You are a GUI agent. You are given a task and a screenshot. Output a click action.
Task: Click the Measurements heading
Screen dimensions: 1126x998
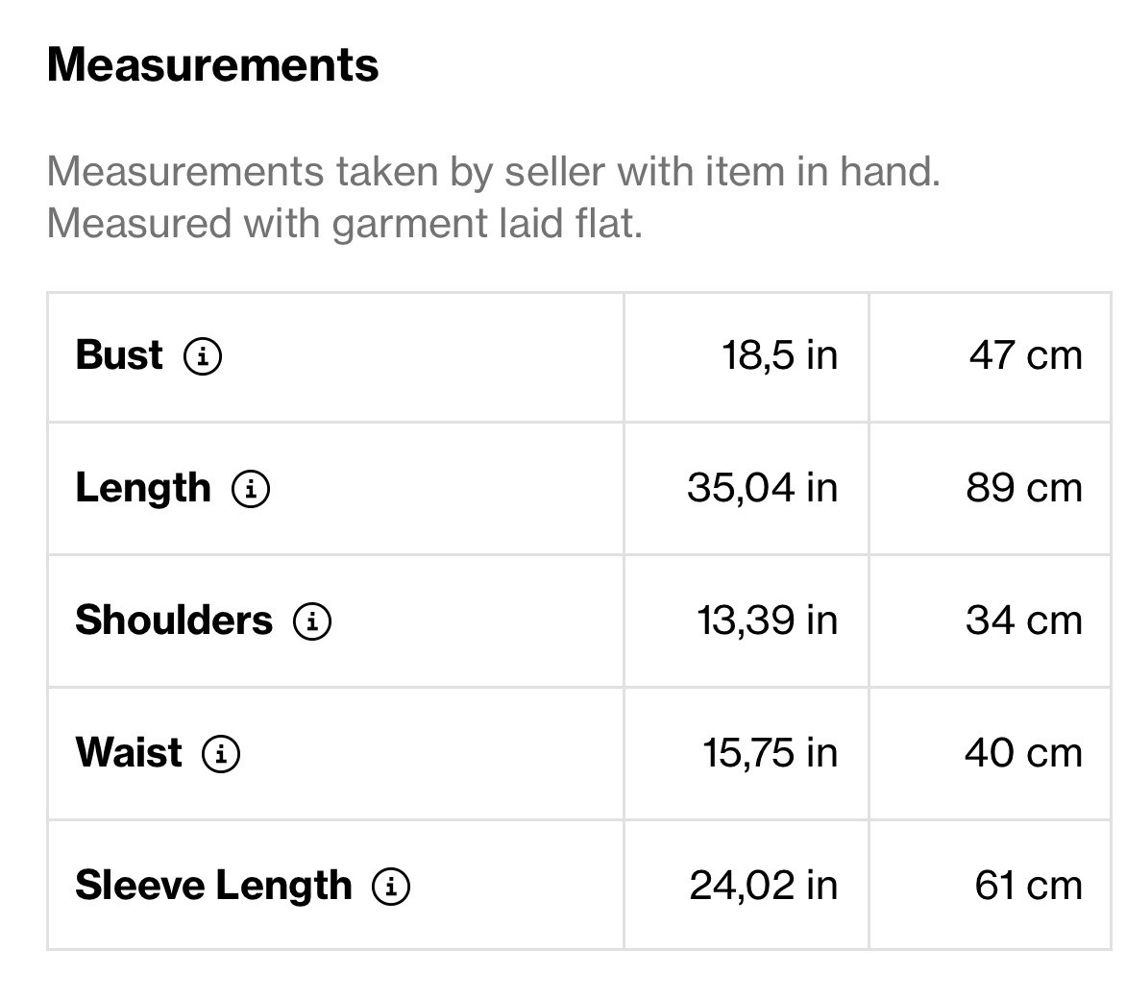[x=212, y=65]
